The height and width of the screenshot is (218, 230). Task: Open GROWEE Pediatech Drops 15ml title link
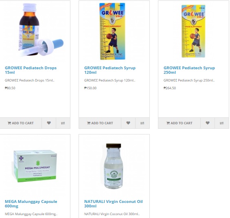[31, 70]
